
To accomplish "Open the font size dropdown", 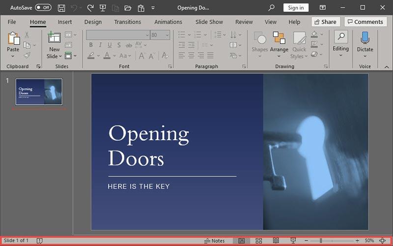I will click(x=167, y=35).
